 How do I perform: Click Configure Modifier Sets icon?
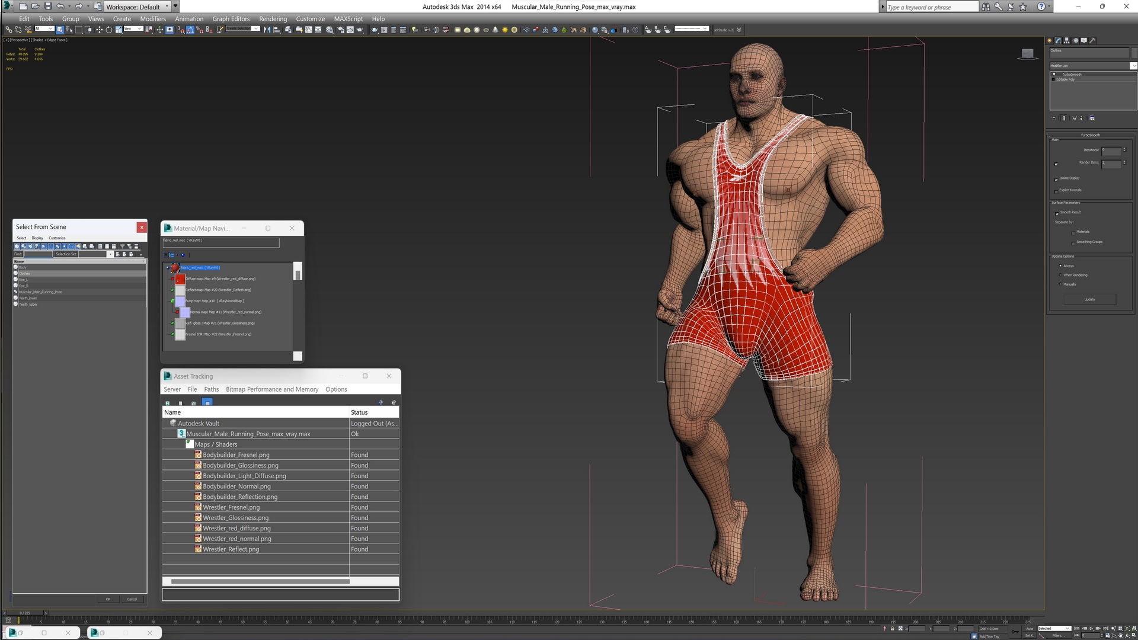(x=1092, y=118)
